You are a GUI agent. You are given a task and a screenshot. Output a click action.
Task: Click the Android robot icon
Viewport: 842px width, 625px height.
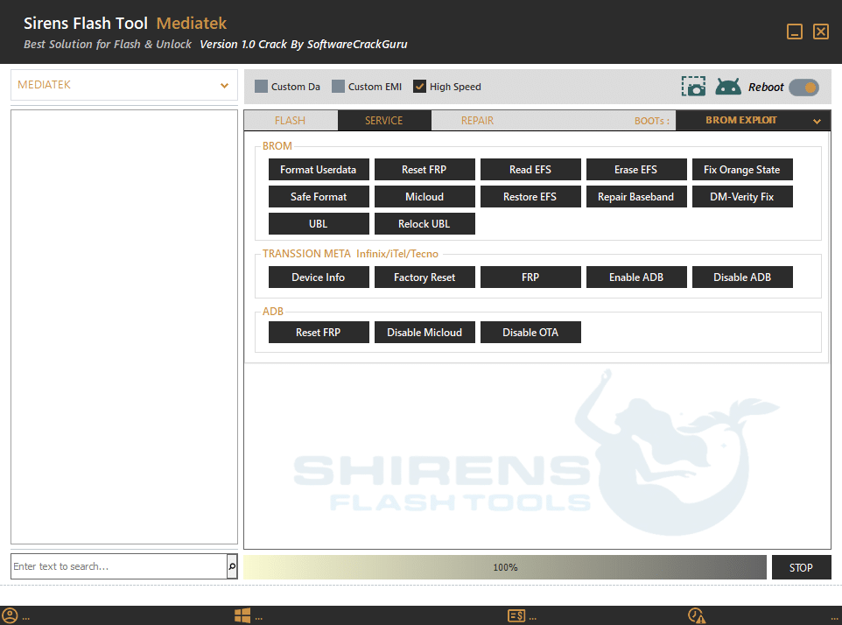(x=727, y=87)
